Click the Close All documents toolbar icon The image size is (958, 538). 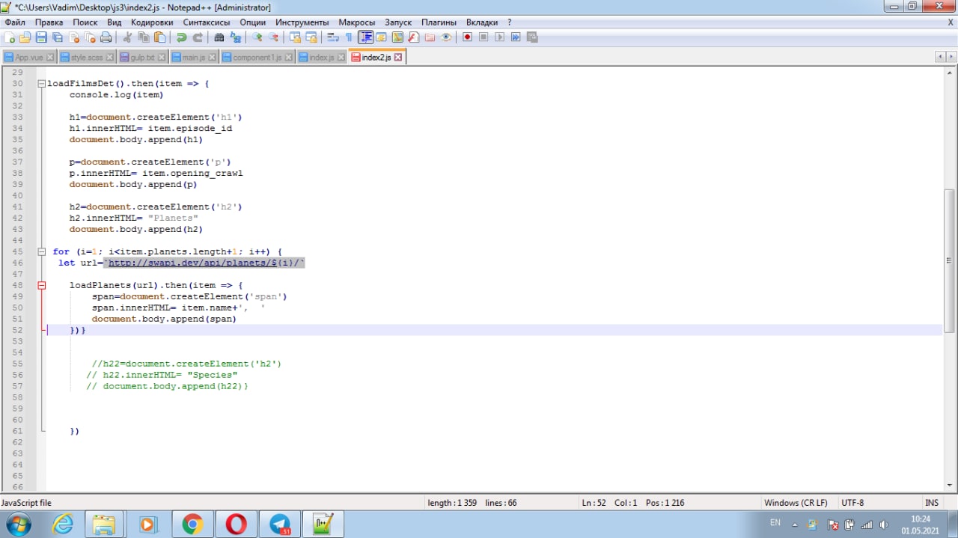(90, 37)
